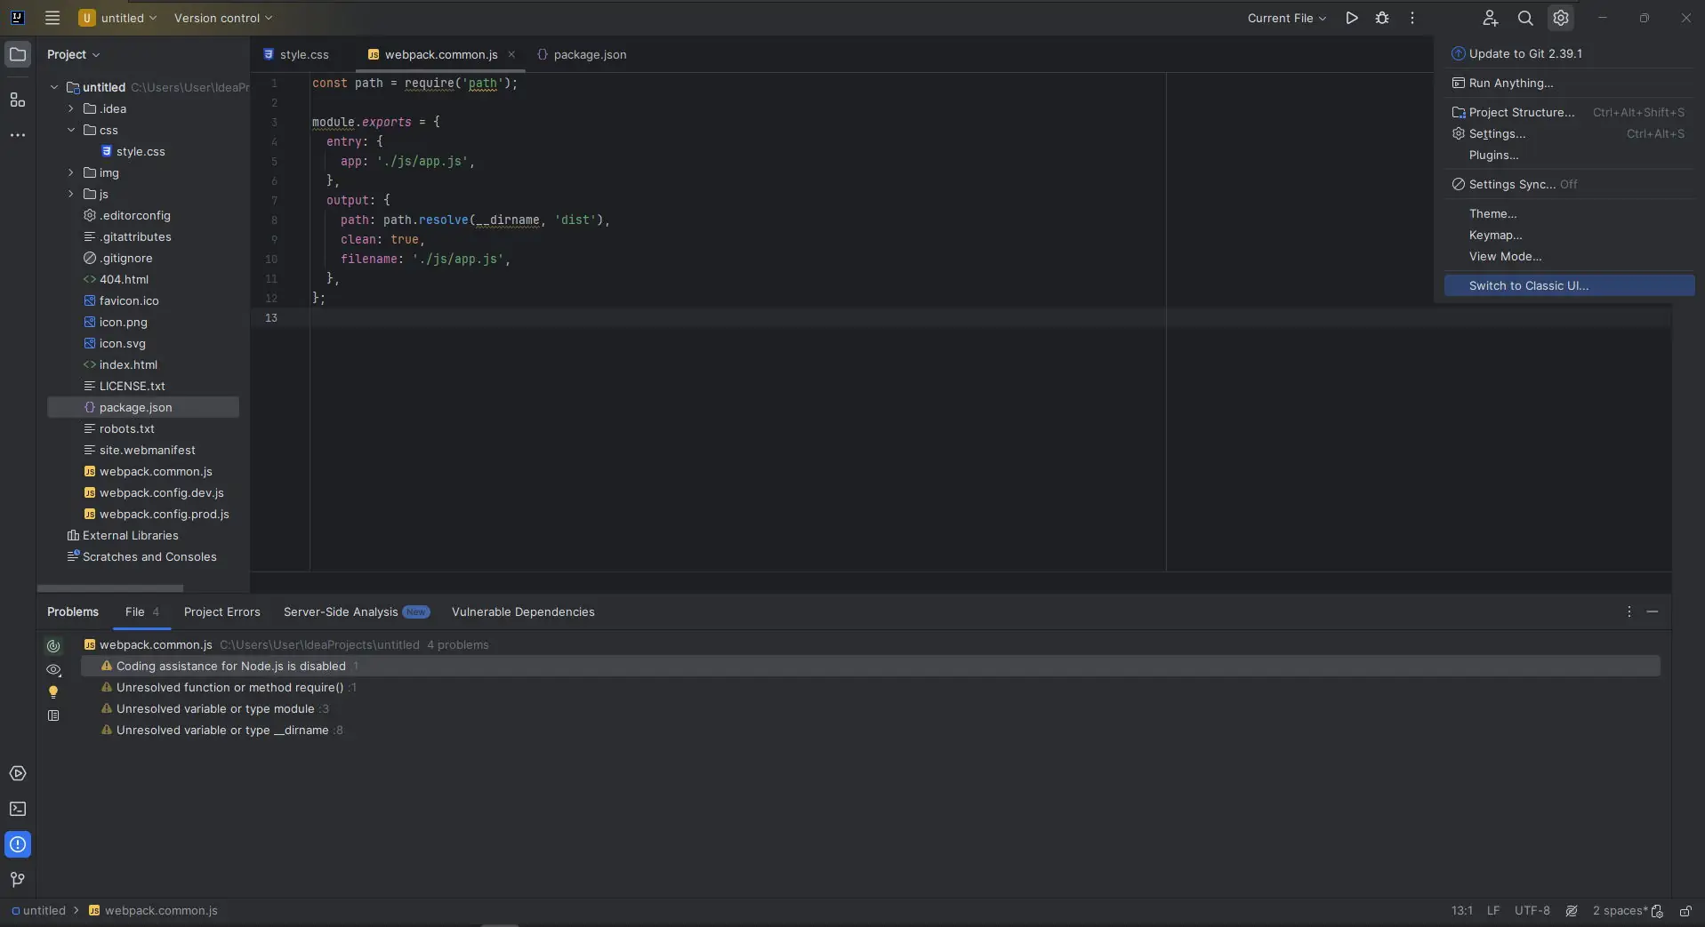Image resolution: width=1705 pixels, height=927 pixels.
Task: Toggle the Problems tool window button
Action: [x=18, y=844]
